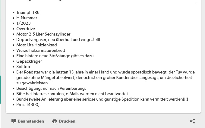Click the Bundesweite Anlieferung Spedition line
Image resolution: width=205 pixels, height=128 pixels.
(102, 99)
